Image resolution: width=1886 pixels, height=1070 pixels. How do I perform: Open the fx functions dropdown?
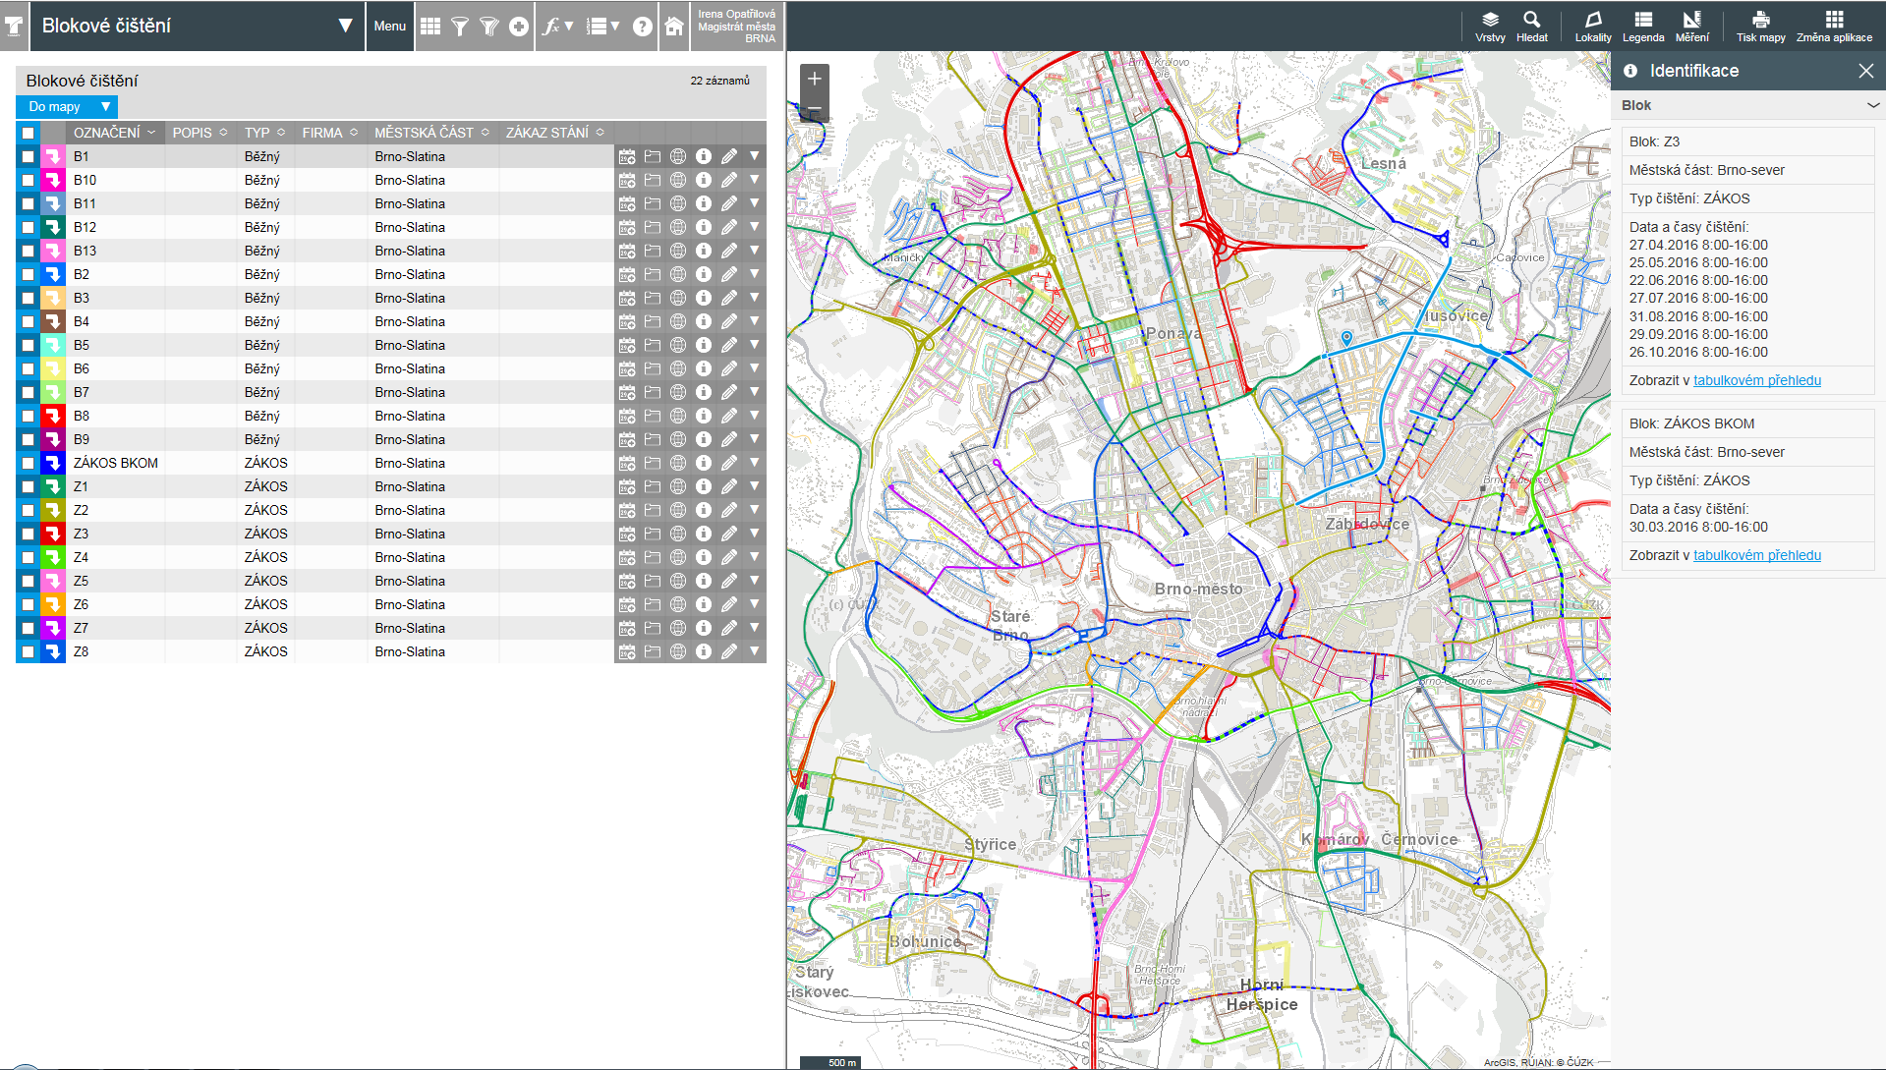[x=557, y=27]
